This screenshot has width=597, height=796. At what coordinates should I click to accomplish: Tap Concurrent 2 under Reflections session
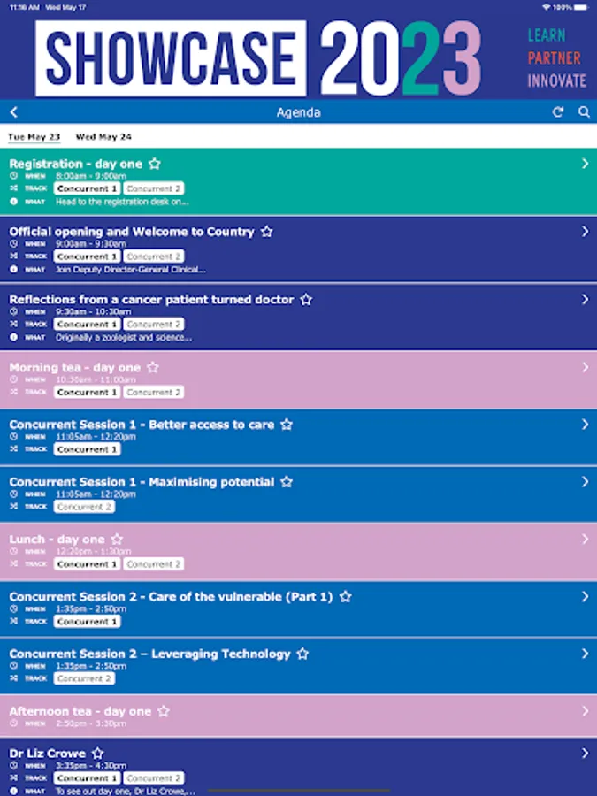coord(153,324)
